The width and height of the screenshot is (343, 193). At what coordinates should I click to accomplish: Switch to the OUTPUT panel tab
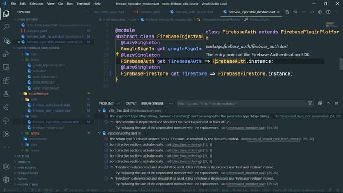[x=131, y=103]
